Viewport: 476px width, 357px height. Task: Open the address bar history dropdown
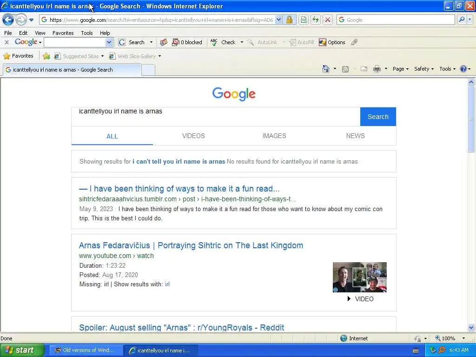[x=278, y=20]
